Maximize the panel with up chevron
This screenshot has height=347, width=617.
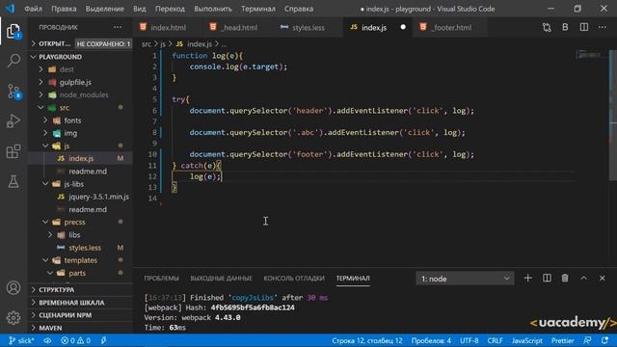pyautogui.click(x=583, y=279)
